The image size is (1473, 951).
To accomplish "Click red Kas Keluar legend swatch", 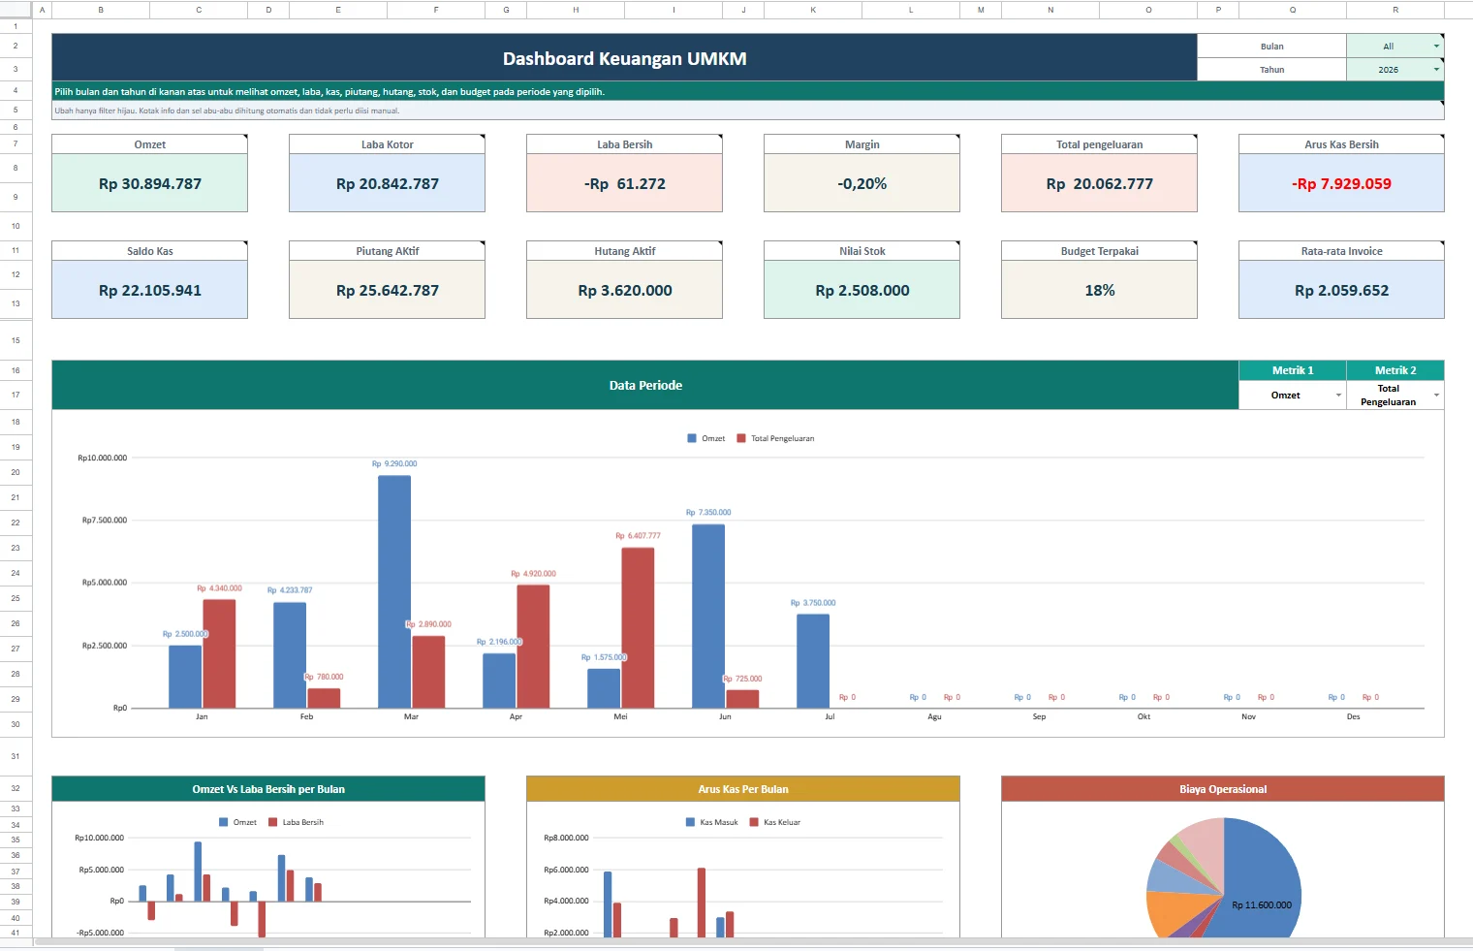I will point(754,822).
